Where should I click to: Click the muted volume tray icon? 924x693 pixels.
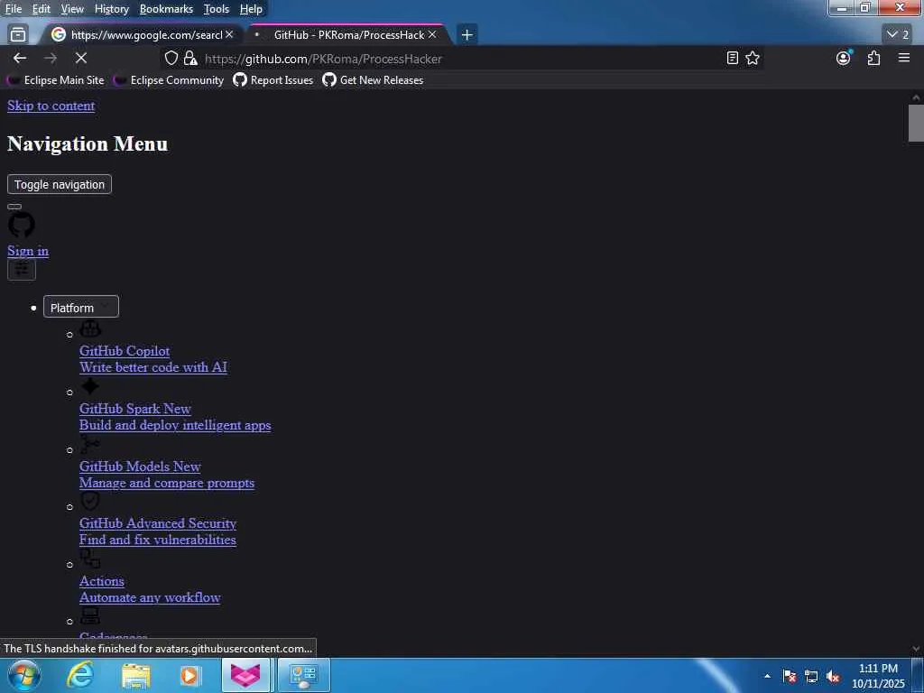point(833,677)
